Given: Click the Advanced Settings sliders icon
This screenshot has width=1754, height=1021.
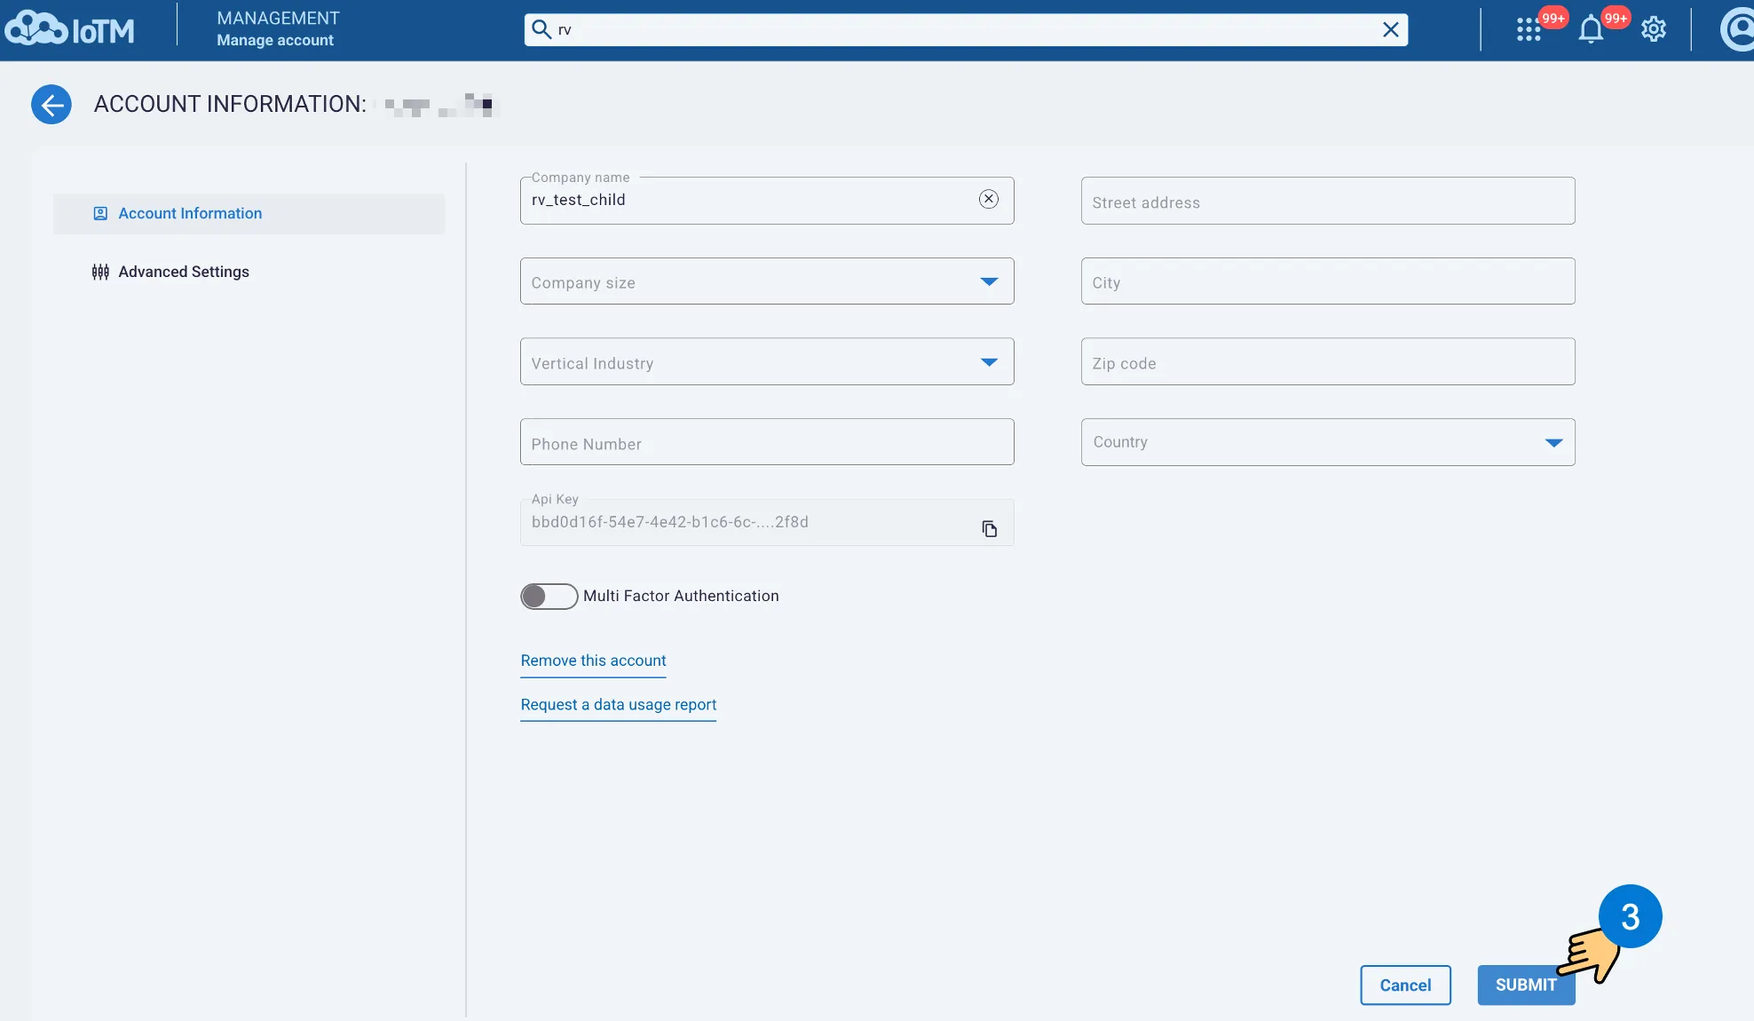Looking at the screenshot, I should pos(100,272).
